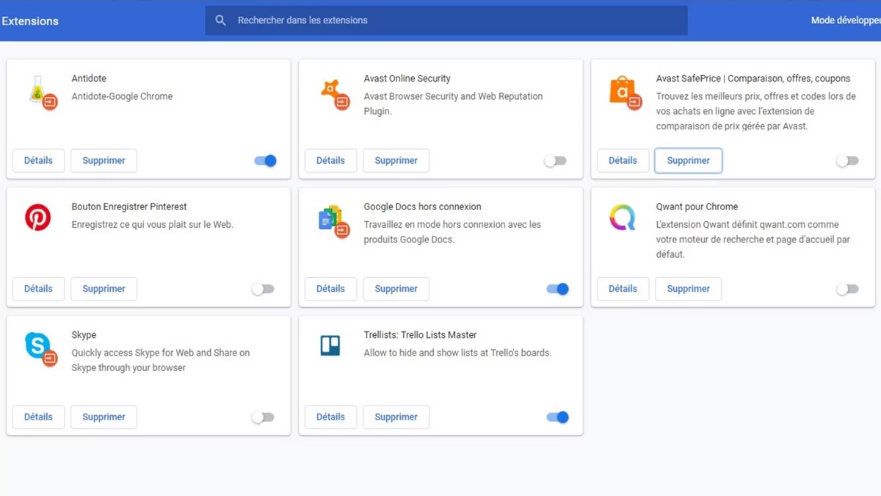This screenshot has width=881, height=496.
Task: Click the Skype extension name text
Action: pos(84,335)
